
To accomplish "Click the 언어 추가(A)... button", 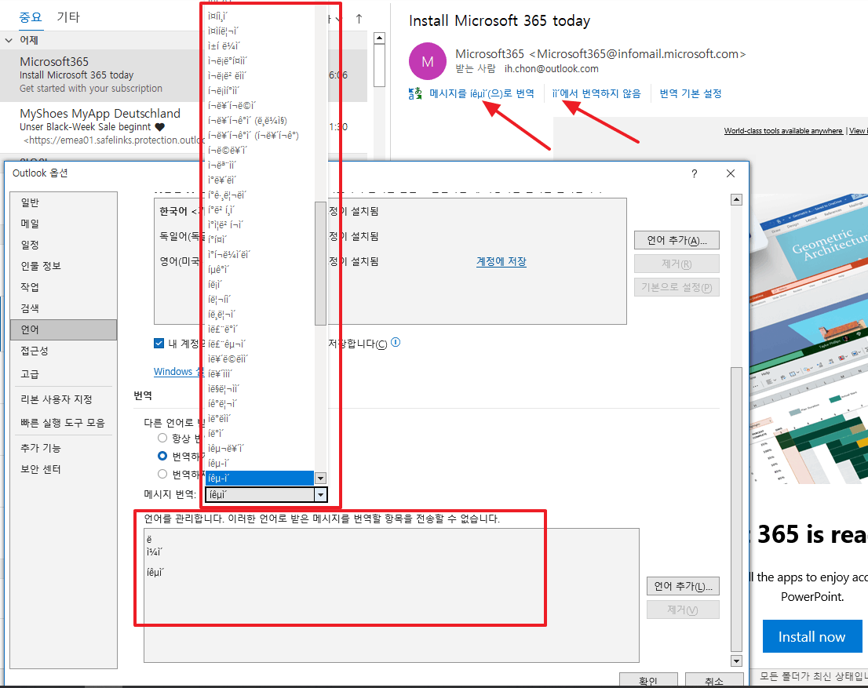I will tap(677, 240).
